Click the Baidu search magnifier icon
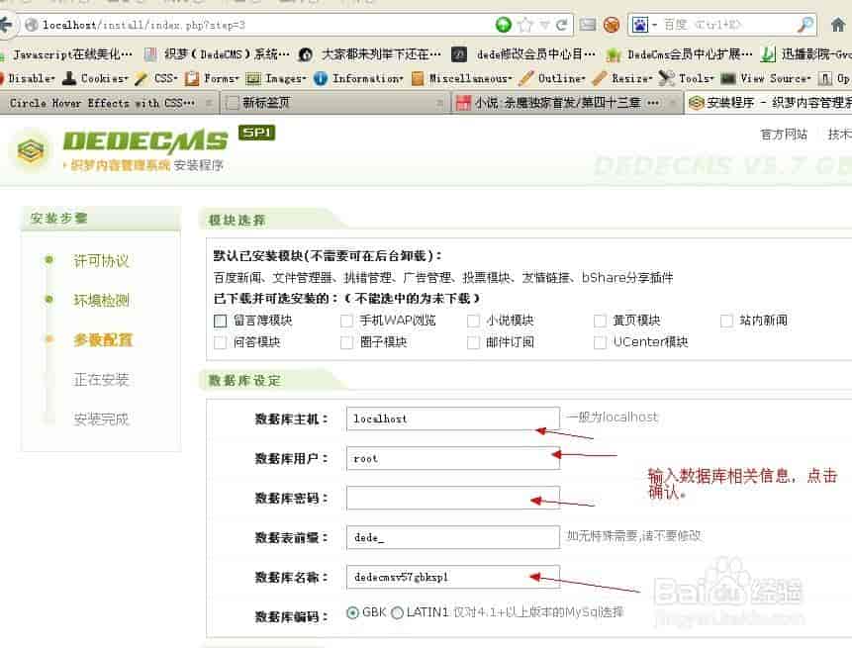Screen dimensions: 852x648 (805, 24)
